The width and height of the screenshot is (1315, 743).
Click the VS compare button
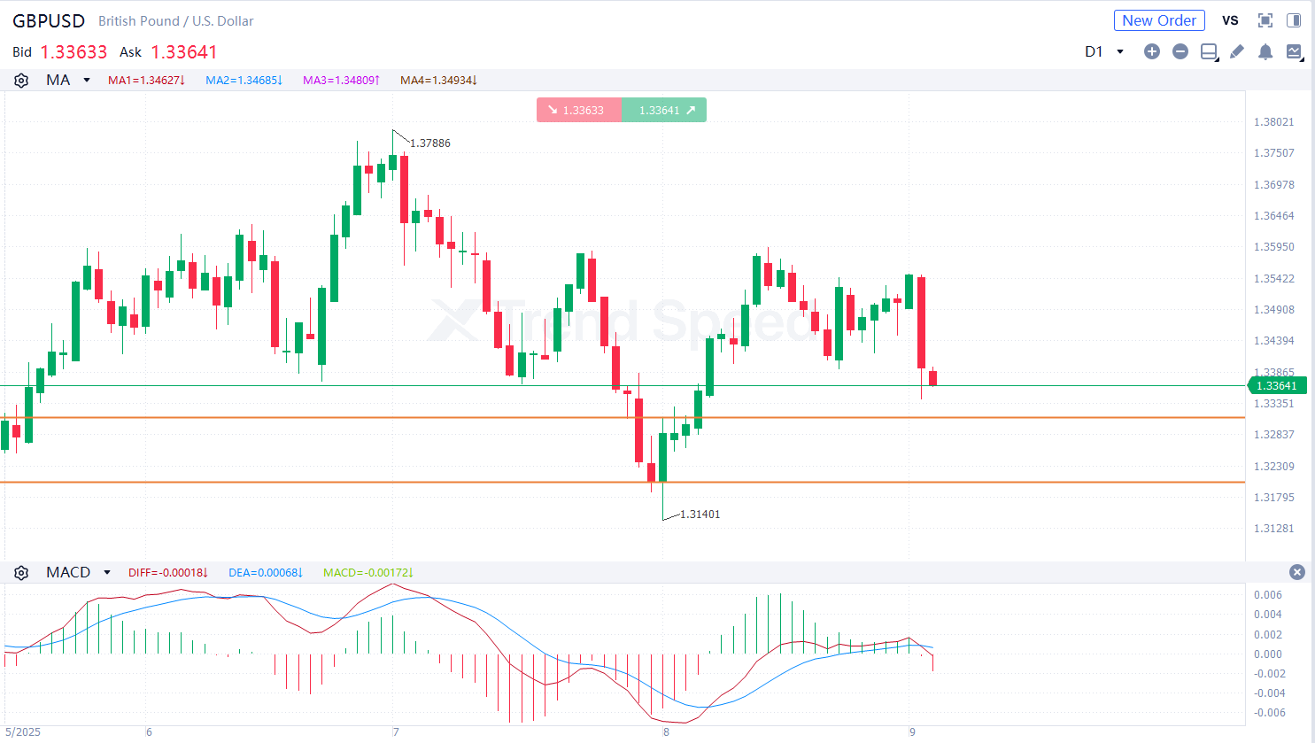click(1230, 20)
